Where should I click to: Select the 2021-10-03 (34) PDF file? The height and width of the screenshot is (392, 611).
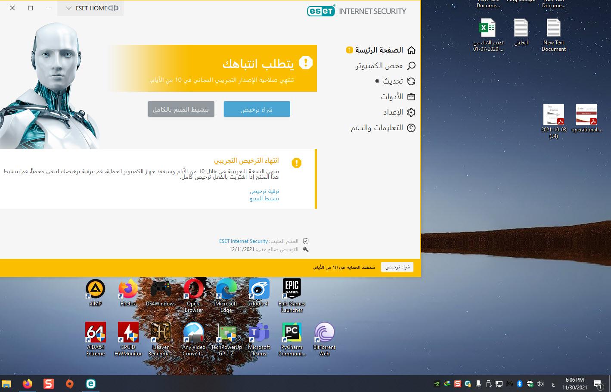(554, 121)
